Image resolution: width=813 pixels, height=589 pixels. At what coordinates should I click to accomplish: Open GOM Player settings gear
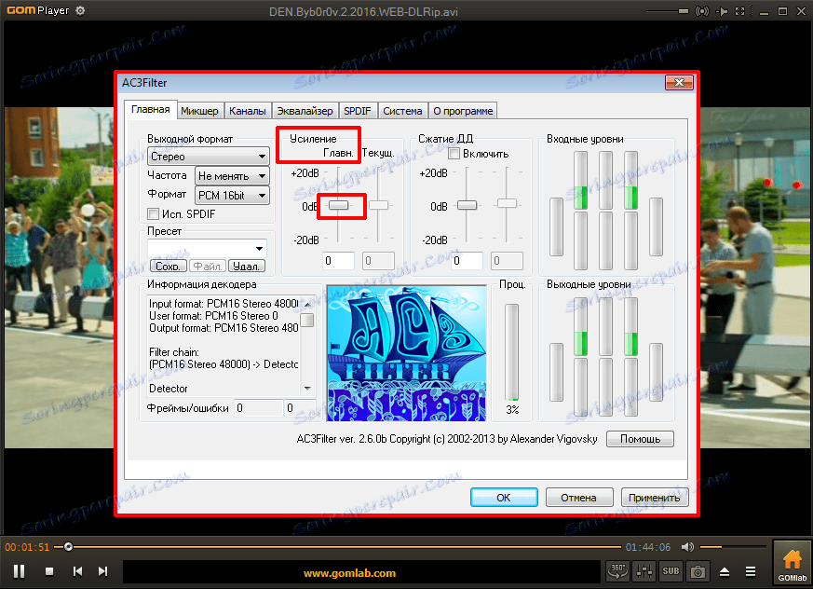pos(80,10)
